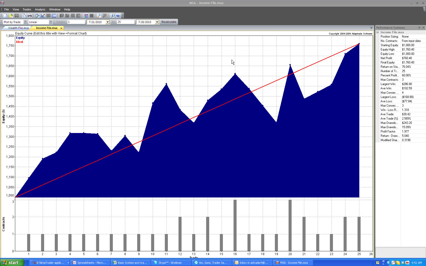Screen dimensions: 426x266
Task: Click the contracts bar for trade 16
Action: (235, 225)
